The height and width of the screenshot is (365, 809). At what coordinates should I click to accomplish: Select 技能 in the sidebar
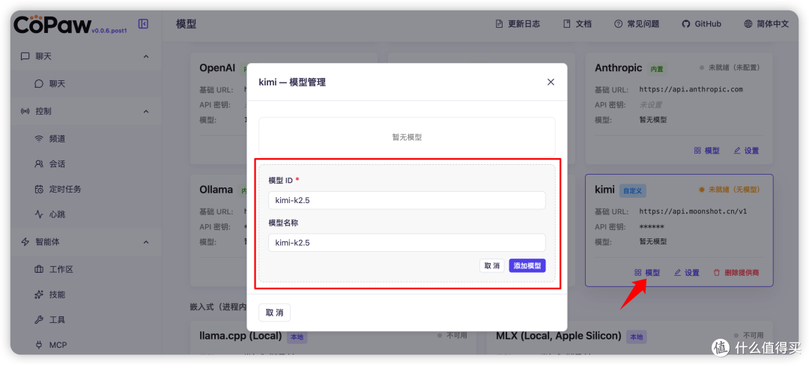pos(57,295)
